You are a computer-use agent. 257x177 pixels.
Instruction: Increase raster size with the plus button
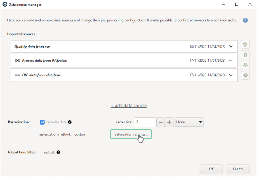click(169, 122)
